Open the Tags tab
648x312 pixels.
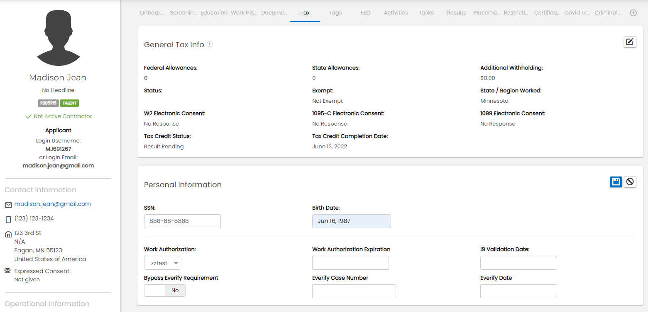(x=335, y=13)
